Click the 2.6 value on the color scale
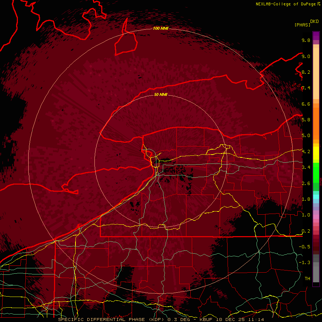This screenshot has height=322, width=322. (x=306, y=184)
